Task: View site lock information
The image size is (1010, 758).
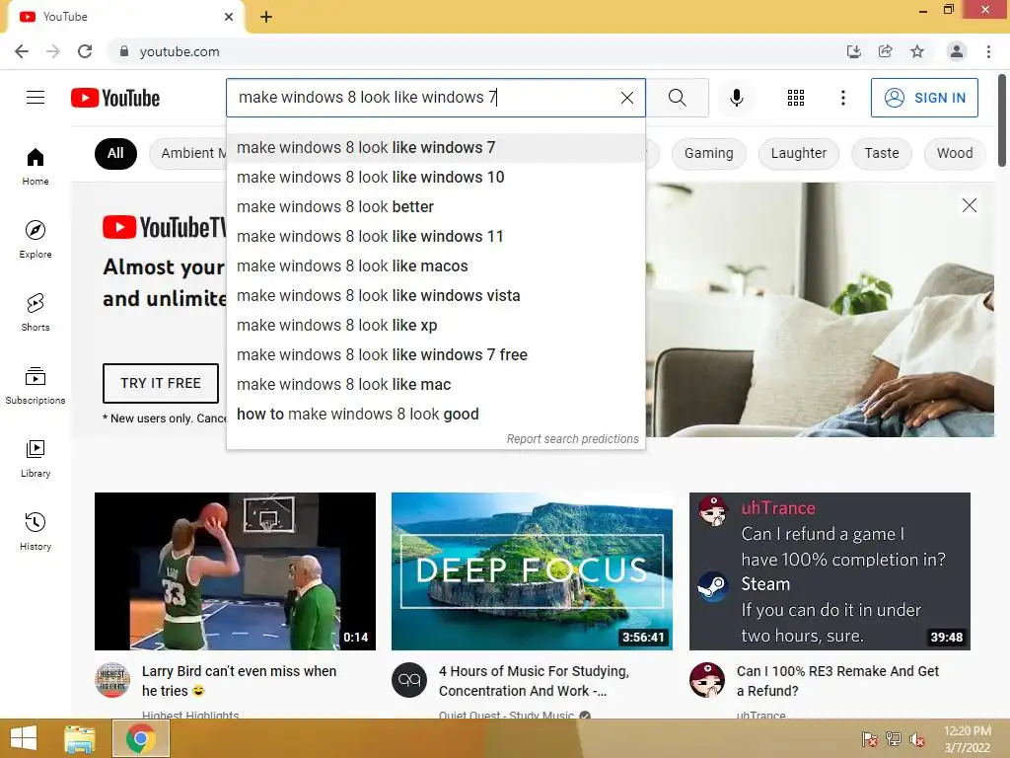Action: coord(123,51)
